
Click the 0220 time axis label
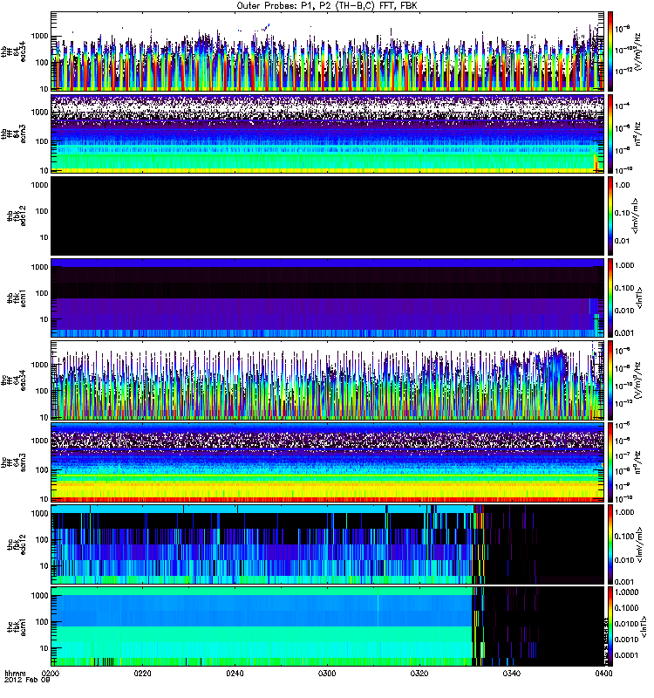(144, 674)
